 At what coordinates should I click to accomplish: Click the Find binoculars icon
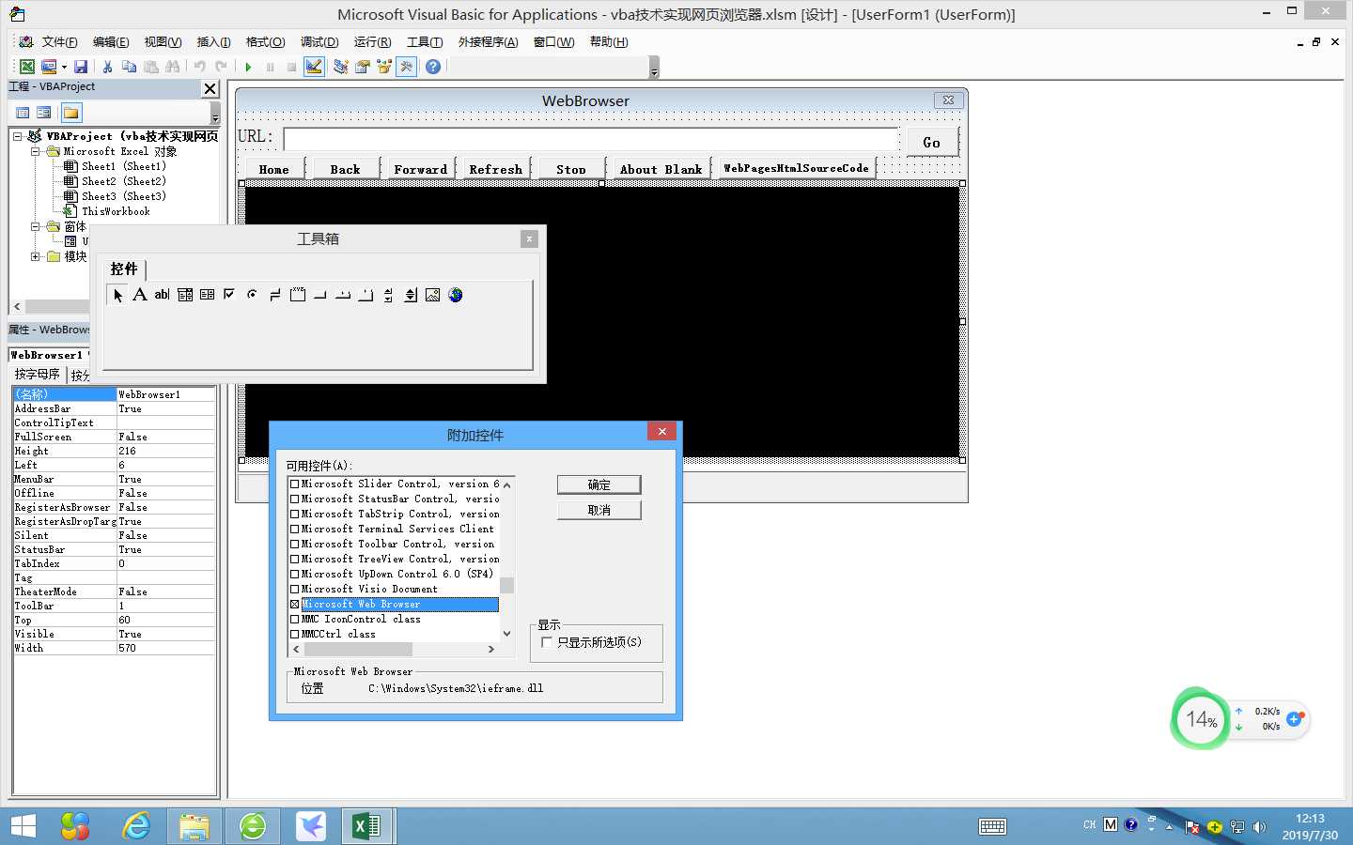pos(172,67)
